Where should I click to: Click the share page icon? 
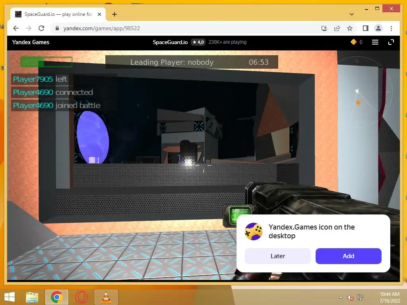click(337, 28)
